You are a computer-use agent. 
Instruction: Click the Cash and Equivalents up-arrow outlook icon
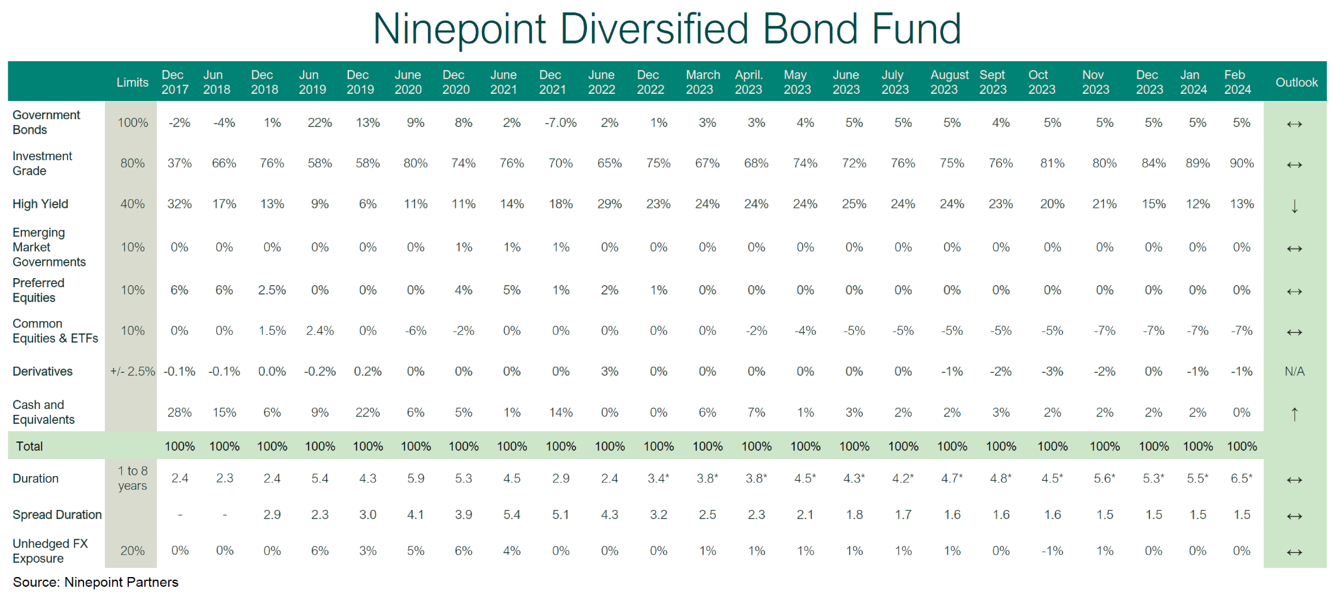pos(1294,414)
